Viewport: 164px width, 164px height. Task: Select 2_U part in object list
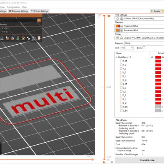pos(125,88)
